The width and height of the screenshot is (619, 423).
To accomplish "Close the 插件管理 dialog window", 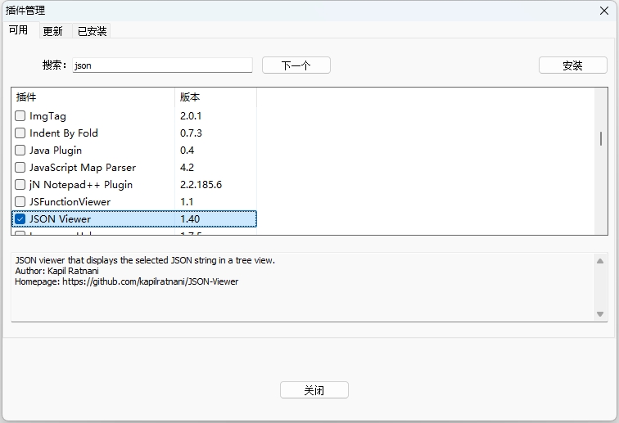I will click(603, 11).
